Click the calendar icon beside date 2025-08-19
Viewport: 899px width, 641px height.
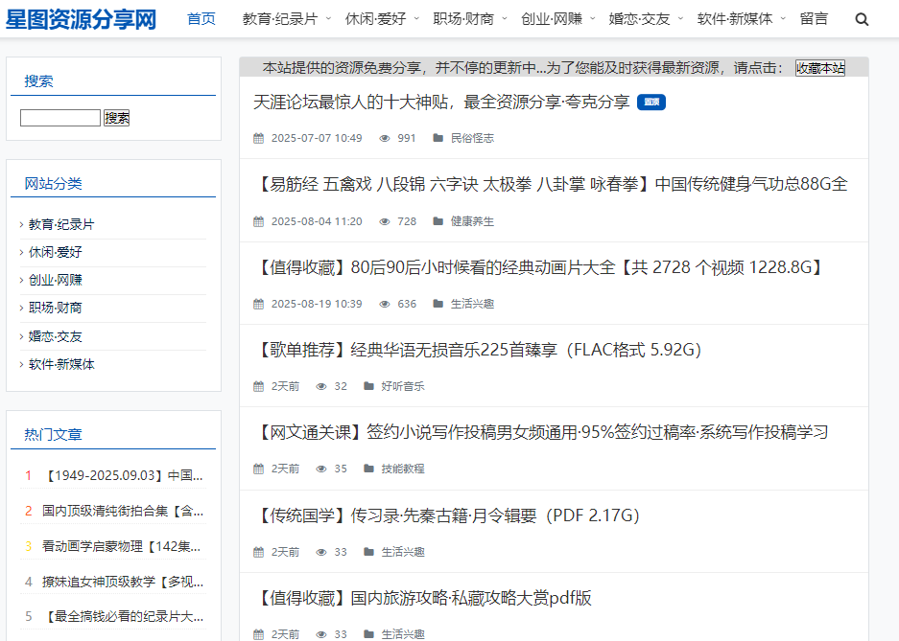coord(257,304)
